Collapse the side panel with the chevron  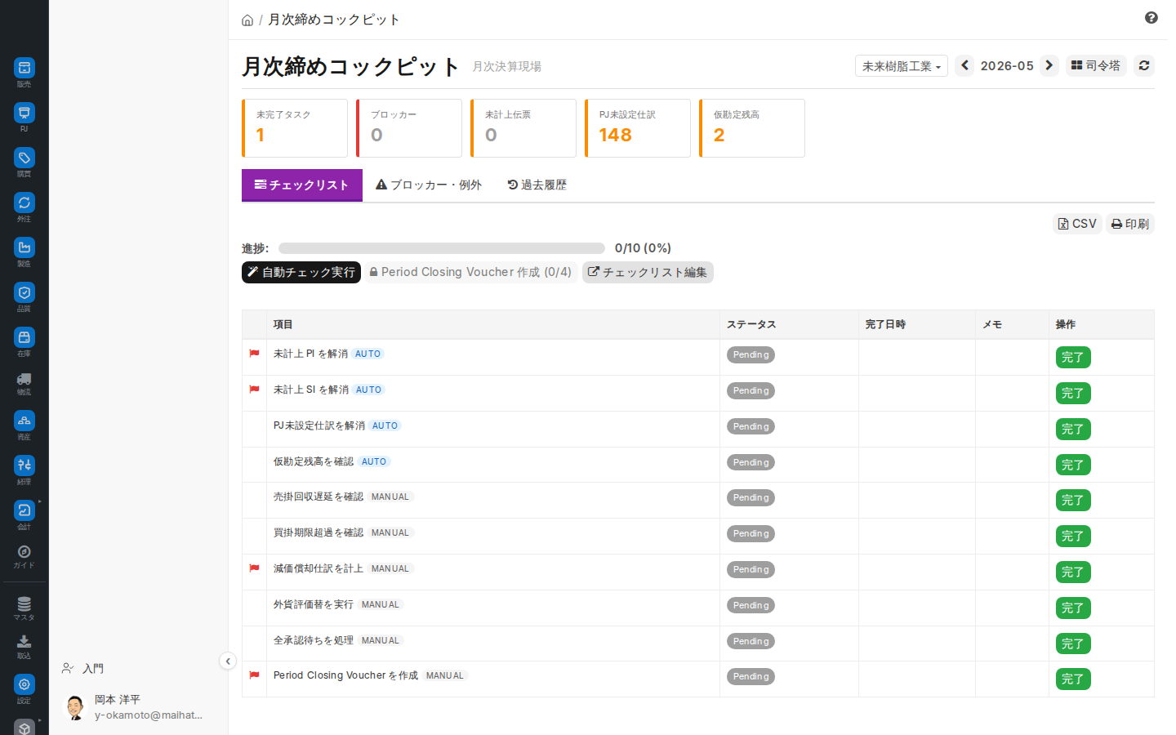228,661
